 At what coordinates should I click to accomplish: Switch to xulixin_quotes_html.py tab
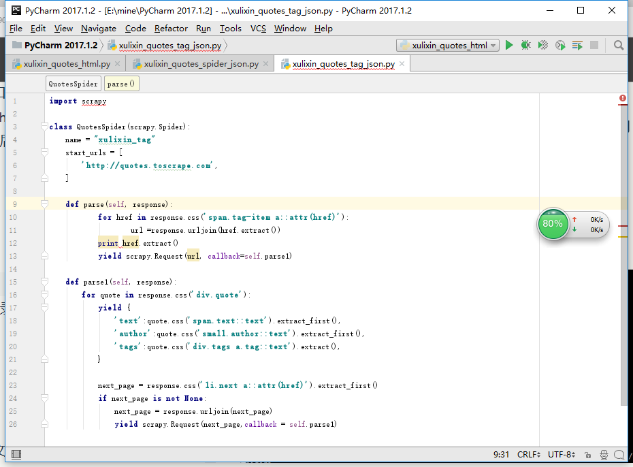click(x=67, y=64)
